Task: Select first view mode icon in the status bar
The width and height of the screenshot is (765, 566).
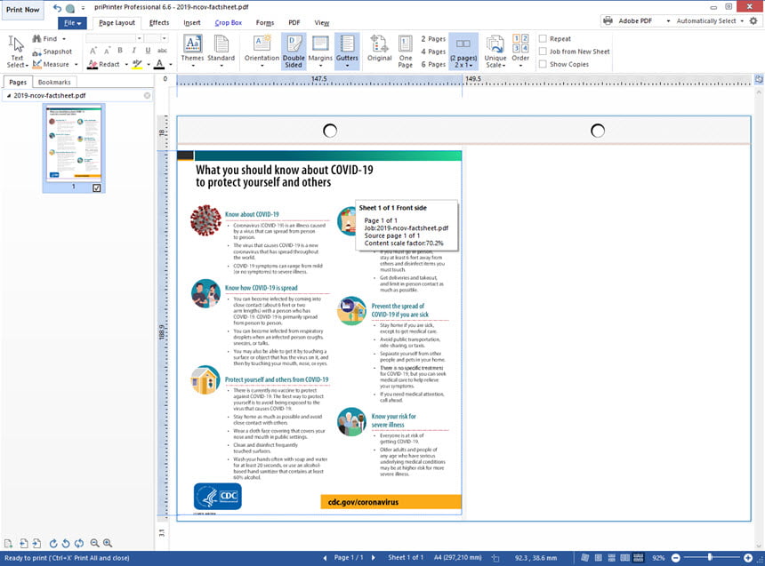Action: pyautogui.click(x=585, y=558)
